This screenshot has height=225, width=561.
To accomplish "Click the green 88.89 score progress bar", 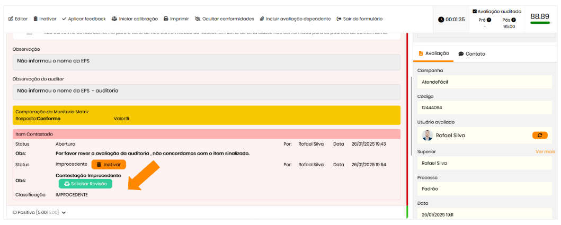I will click(539, 23).
